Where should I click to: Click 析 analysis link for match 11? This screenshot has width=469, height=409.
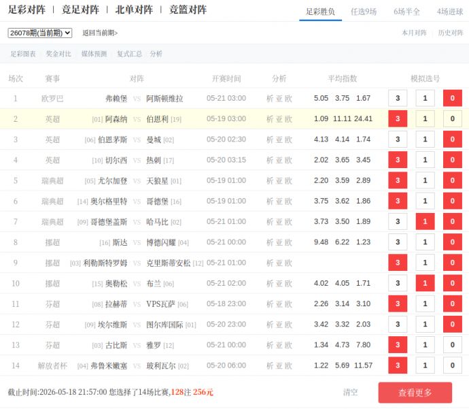coord(270,304)
